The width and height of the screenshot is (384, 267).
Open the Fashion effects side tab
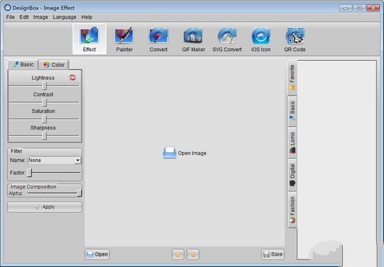(x=292, y=210)
